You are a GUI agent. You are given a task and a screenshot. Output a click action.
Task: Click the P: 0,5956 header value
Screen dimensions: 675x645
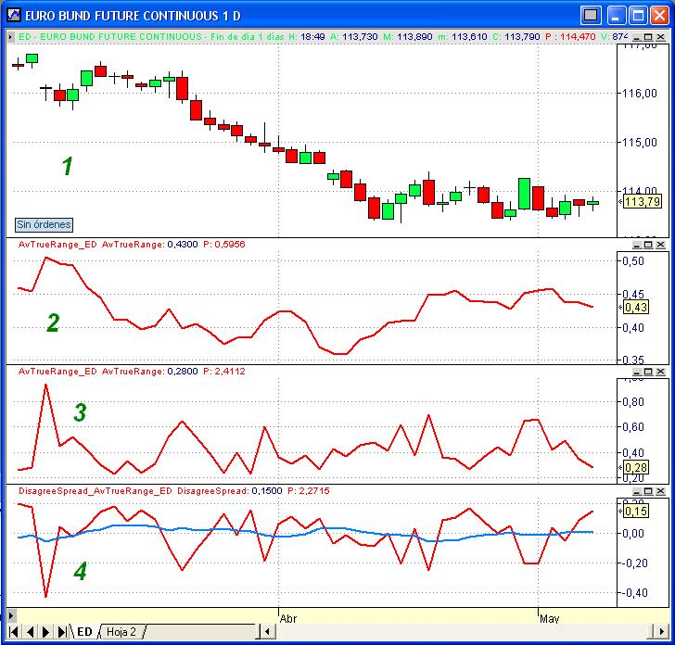coord(223,245)
